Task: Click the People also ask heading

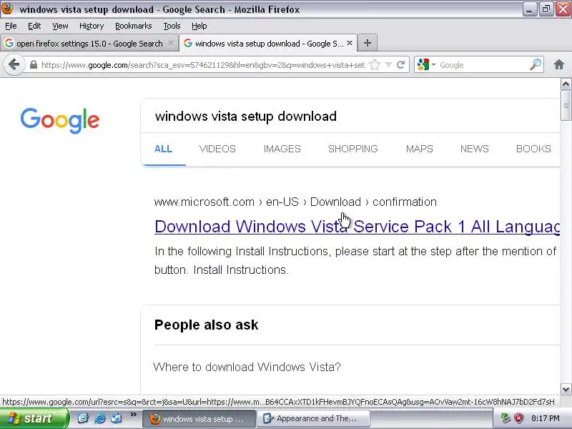Action: click(x=206, y=325)
